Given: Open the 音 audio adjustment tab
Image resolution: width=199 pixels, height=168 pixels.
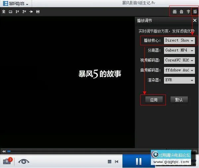Looking at the screenshot, I should tap(181, 12).
